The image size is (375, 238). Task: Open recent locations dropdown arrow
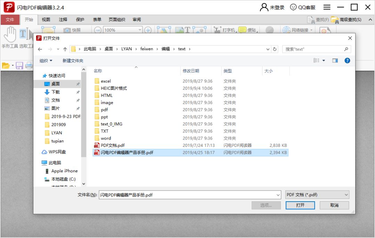(58, 49)
